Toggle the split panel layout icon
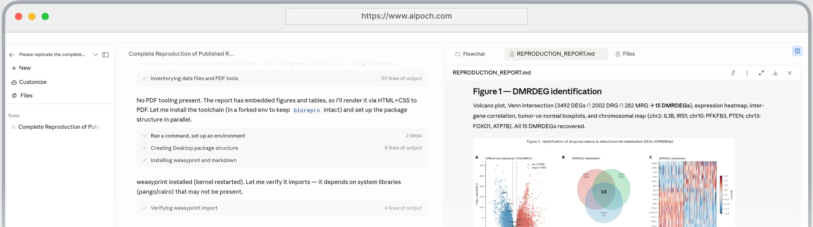Viewport: 813px width, 227px height. click(797, 51)
